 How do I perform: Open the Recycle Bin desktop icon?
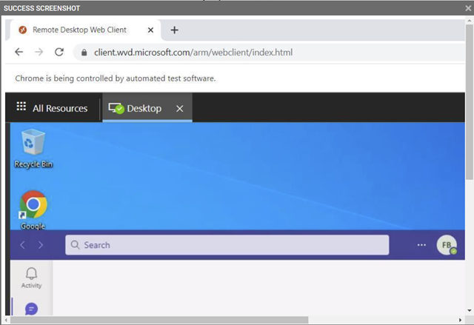33,148
